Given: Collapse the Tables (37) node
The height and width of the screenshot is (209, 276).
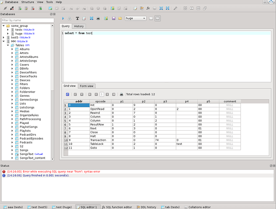Looking at the screenshot, I should 8,45.
